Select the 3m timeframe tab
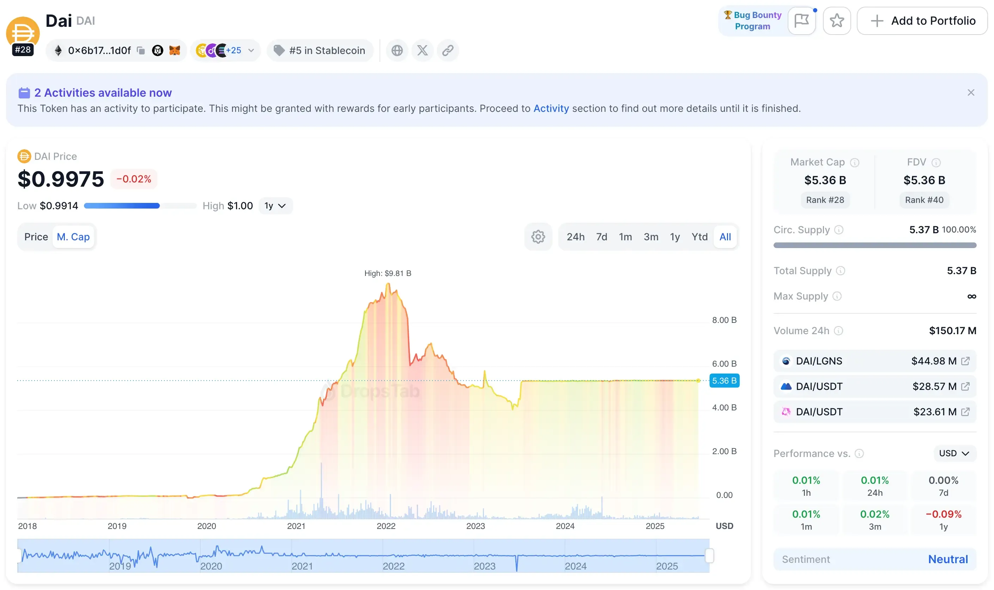Viewport: 994px width, 590px height. [651, 236]
